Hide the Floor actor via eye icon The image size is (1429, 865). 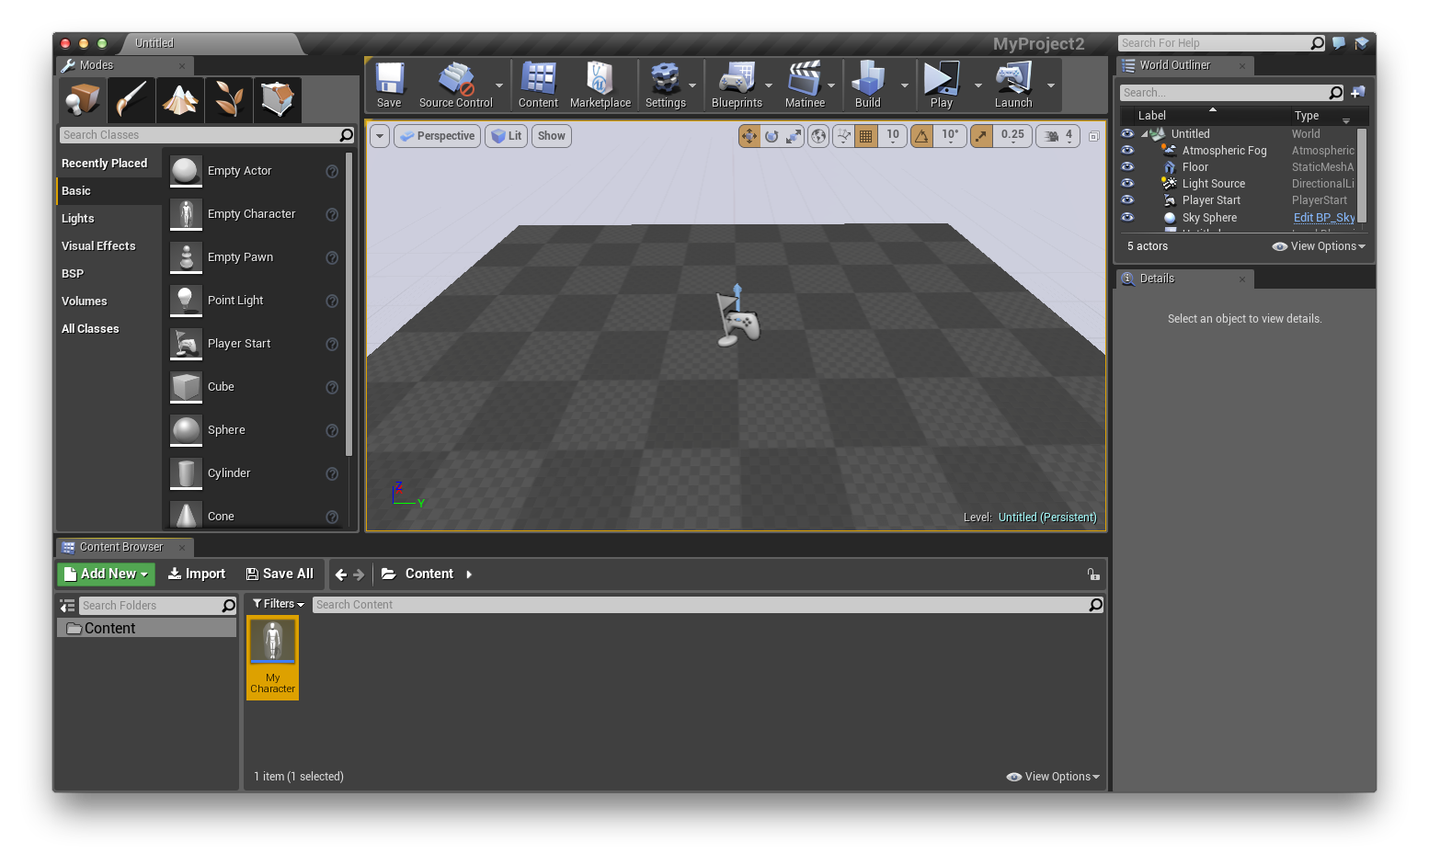pyautogui.click(x=1127, y=167)
